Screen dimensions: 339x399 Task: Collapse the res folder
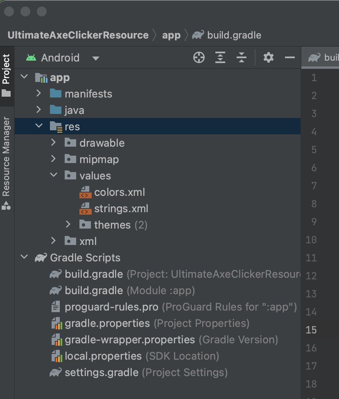click(39, 125)
